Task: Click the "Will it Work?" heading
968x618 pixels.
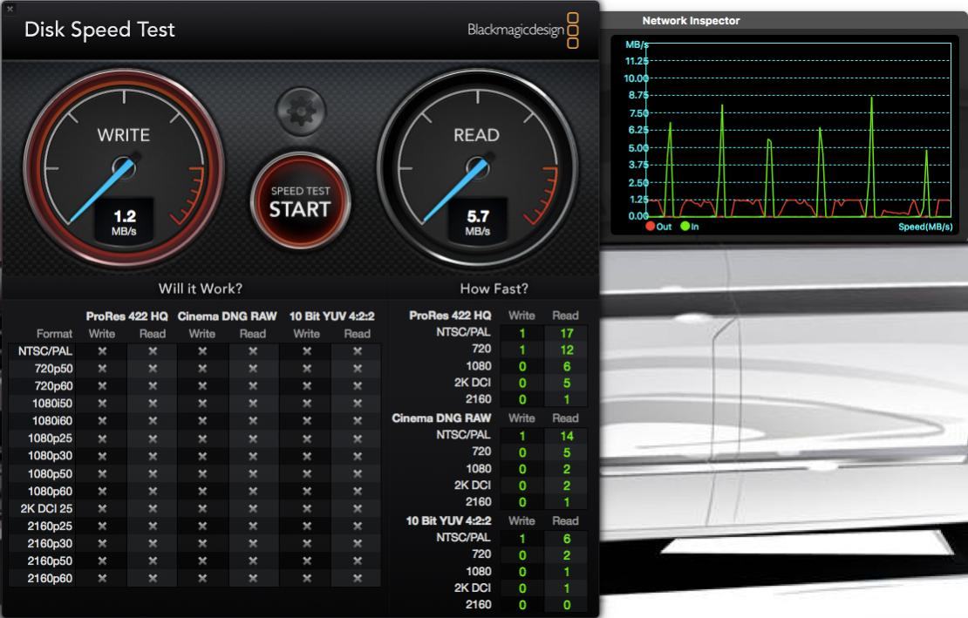Action: pos(201,289)
